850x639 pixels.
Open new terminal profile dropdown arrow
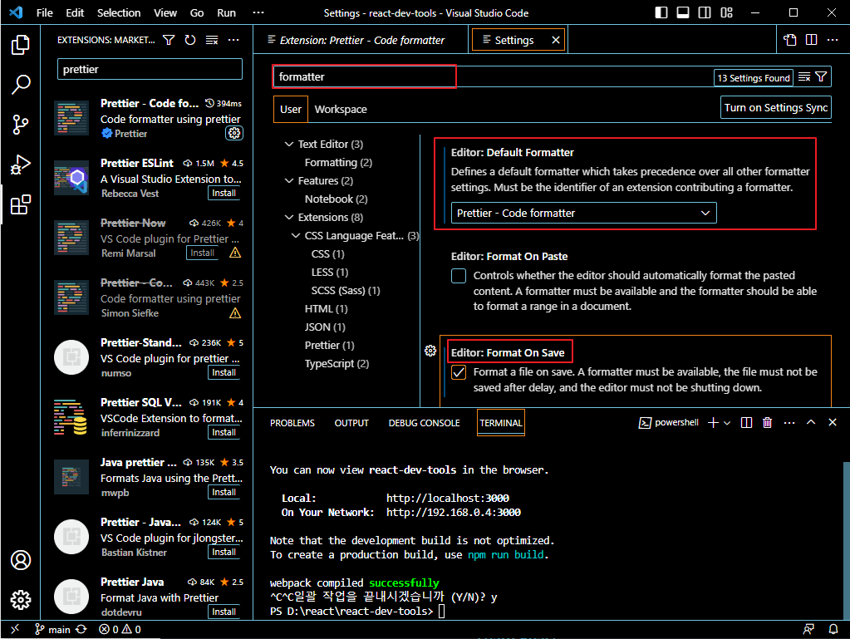point(727,423)
